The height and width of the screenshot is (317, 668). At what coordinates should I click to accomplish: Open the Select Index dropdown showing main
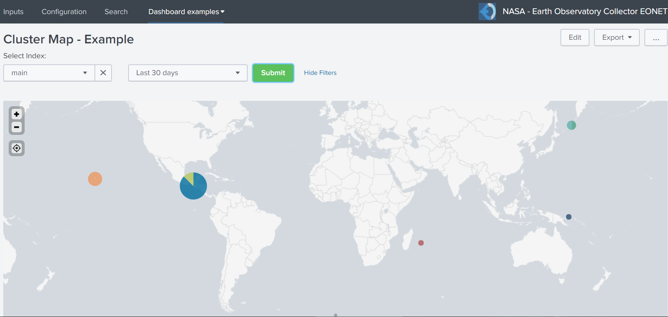point(49,73)
